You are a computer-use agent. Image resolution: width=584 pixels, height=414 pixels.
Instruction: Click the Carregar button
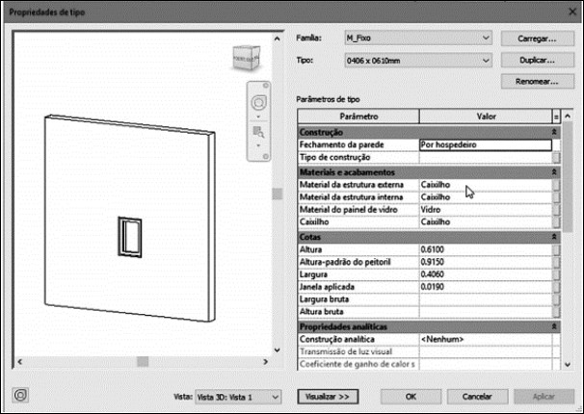530,39
